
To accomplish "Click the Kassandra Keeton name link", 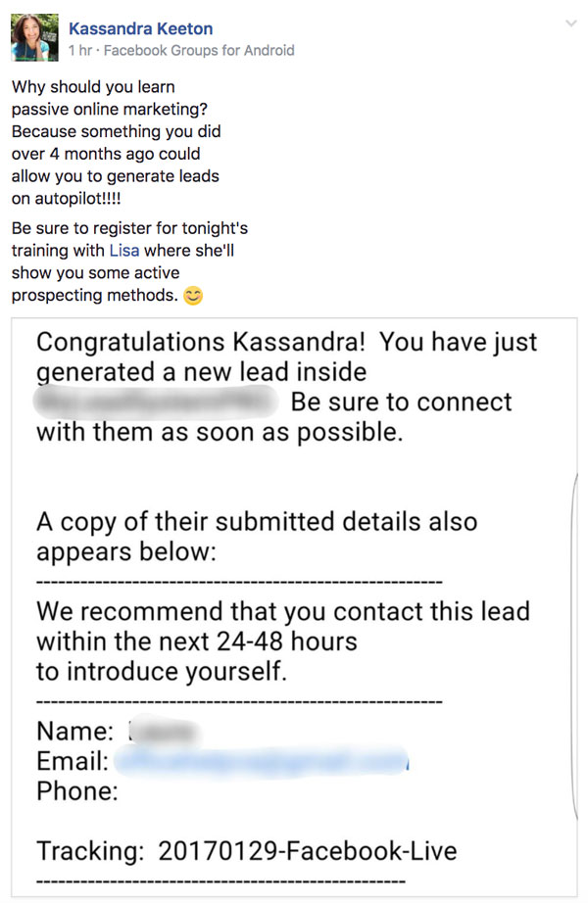I will (141, 28).
